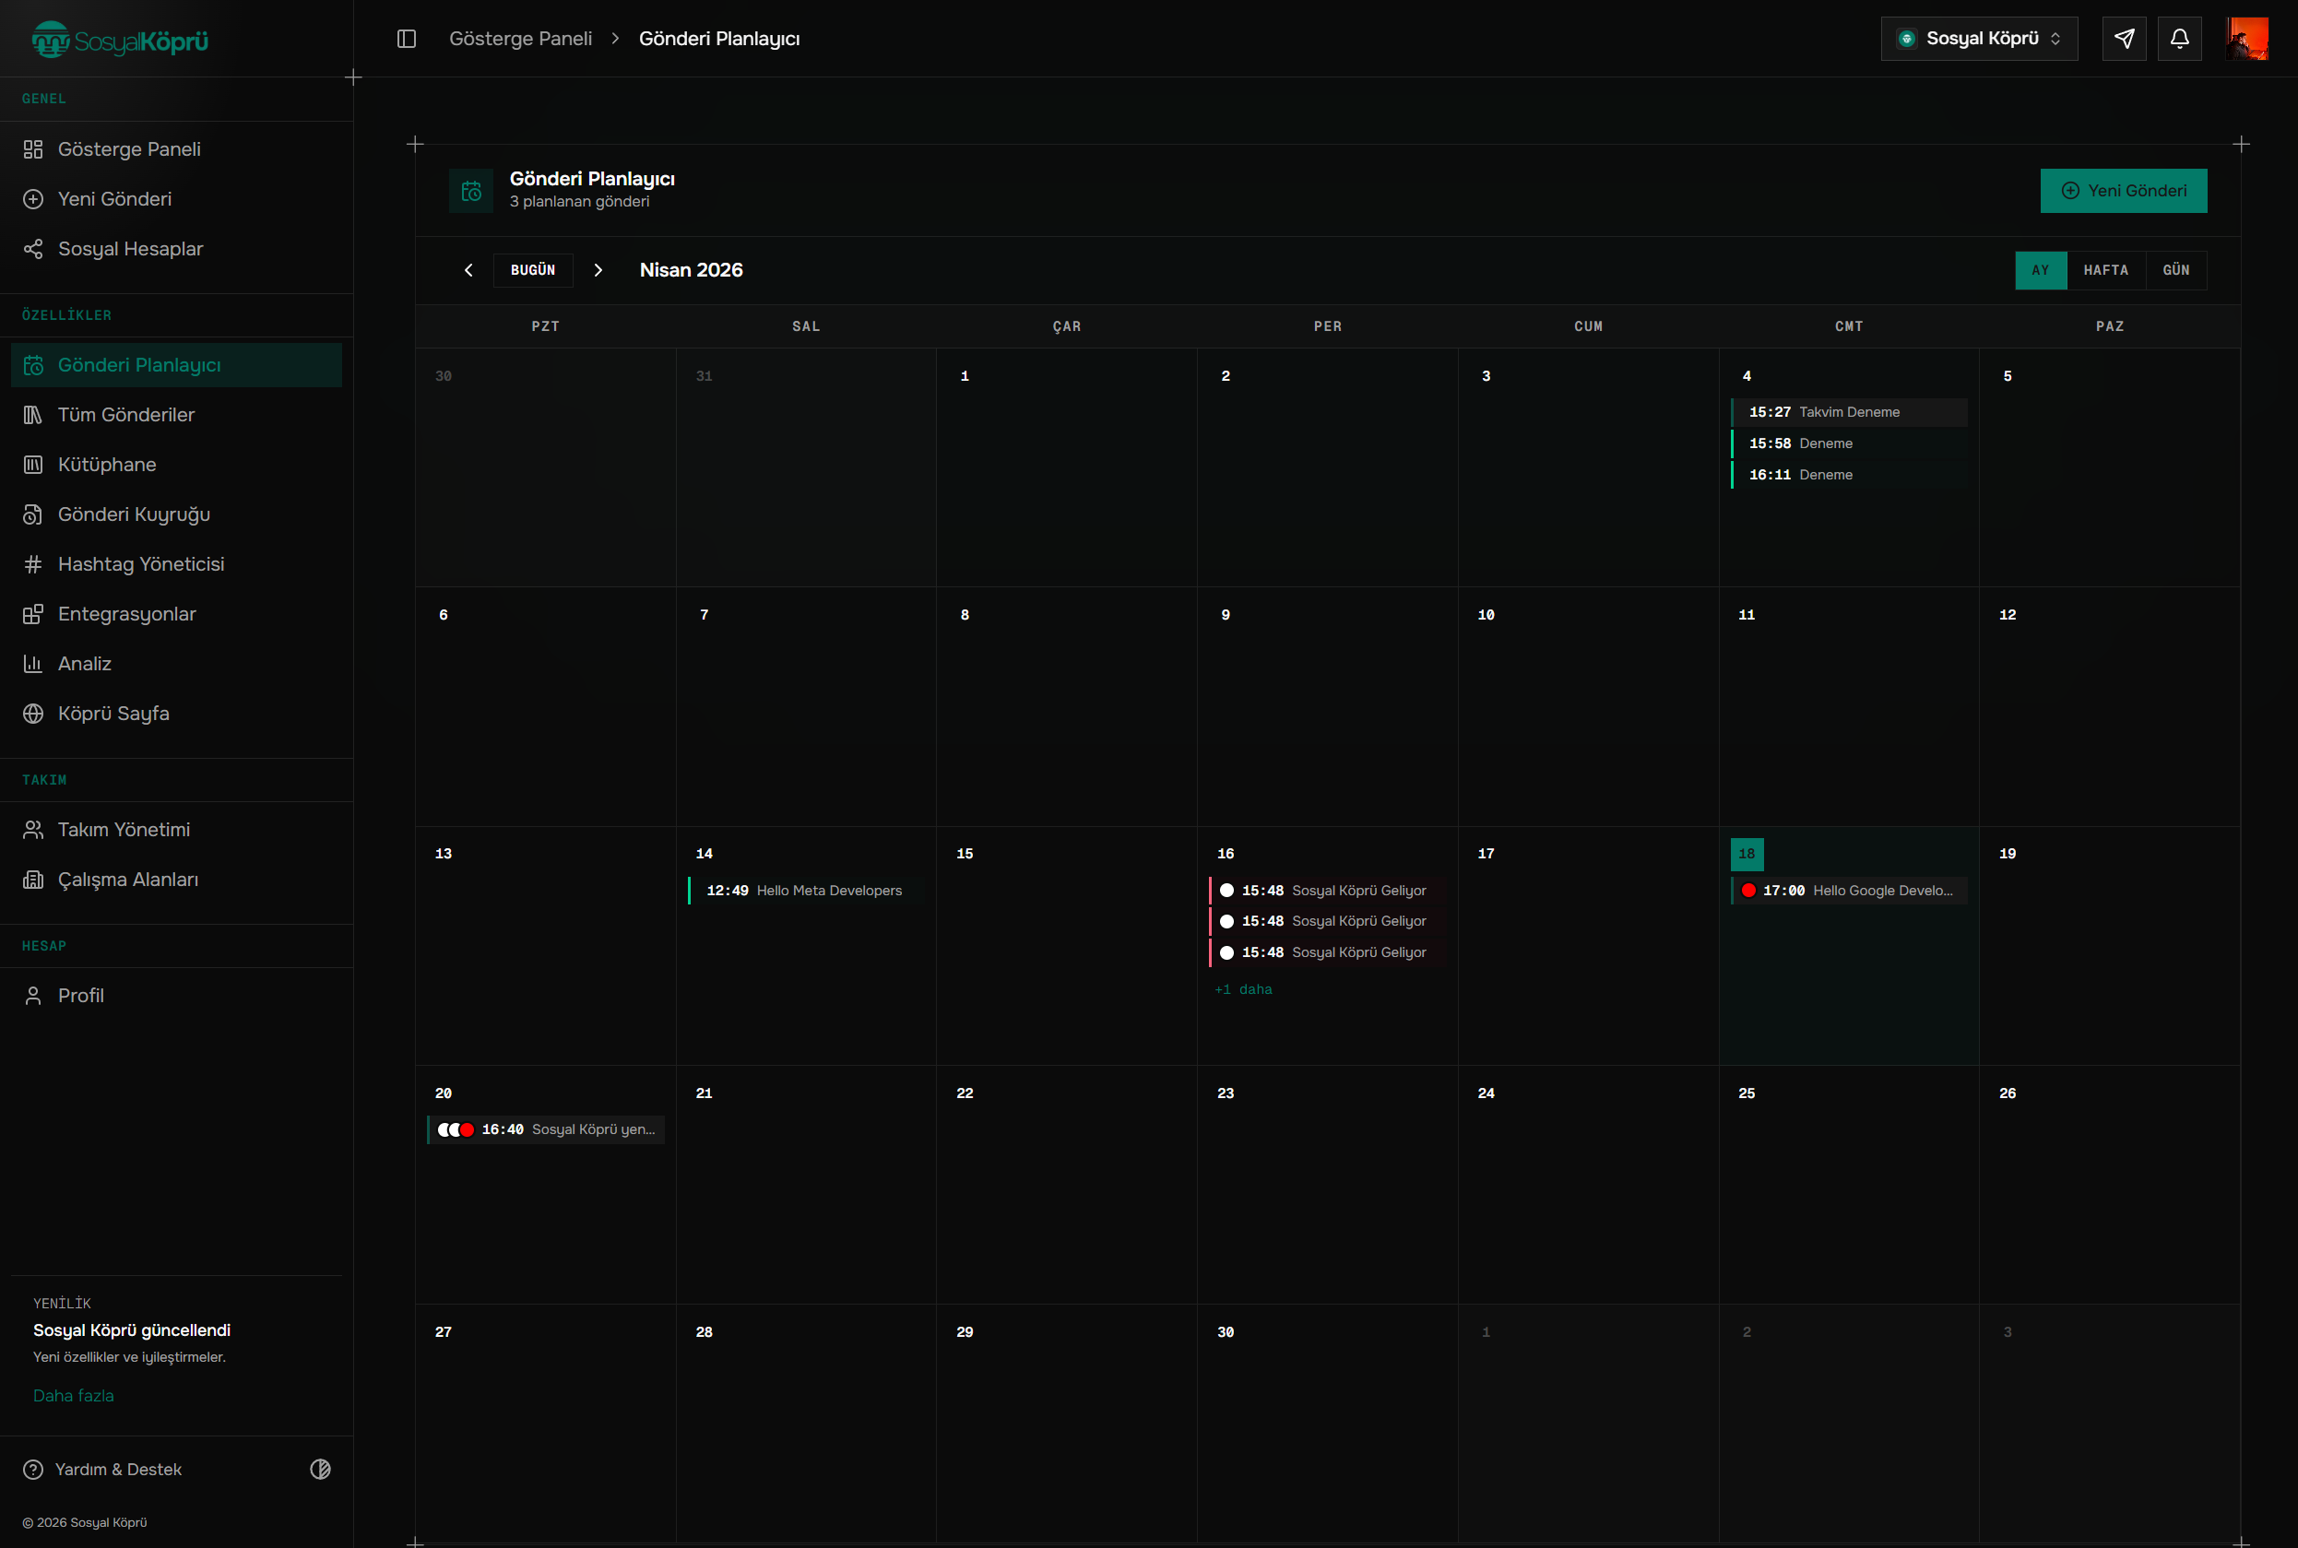Image resolution: width=2298 pixels, height=1548 pixels.
Task: Open Köprü Sayfa menu item
Action: 177,714
